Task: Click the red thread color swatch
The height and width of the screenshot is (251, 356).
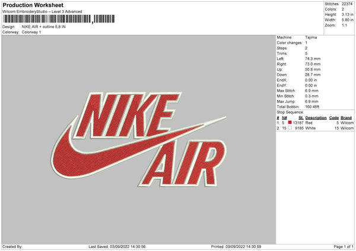Action: click(x=290, y=123)
